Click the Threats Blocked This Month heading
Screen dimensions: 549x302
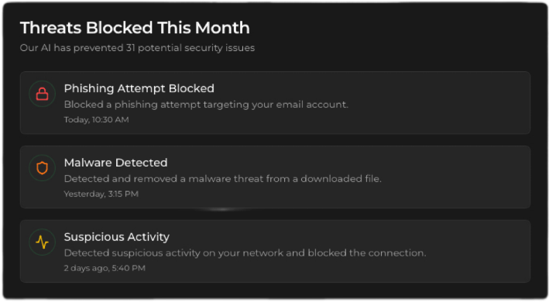tap(135, 28)
